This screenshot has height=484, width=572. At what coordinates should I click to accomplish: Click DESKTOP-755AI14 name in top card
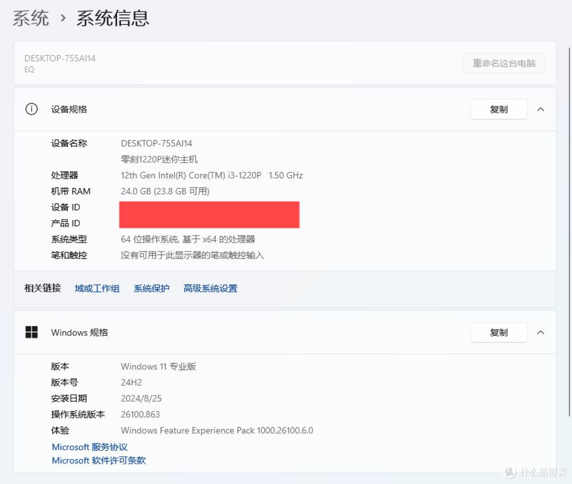pyautogui.click(x=60, y=58)
